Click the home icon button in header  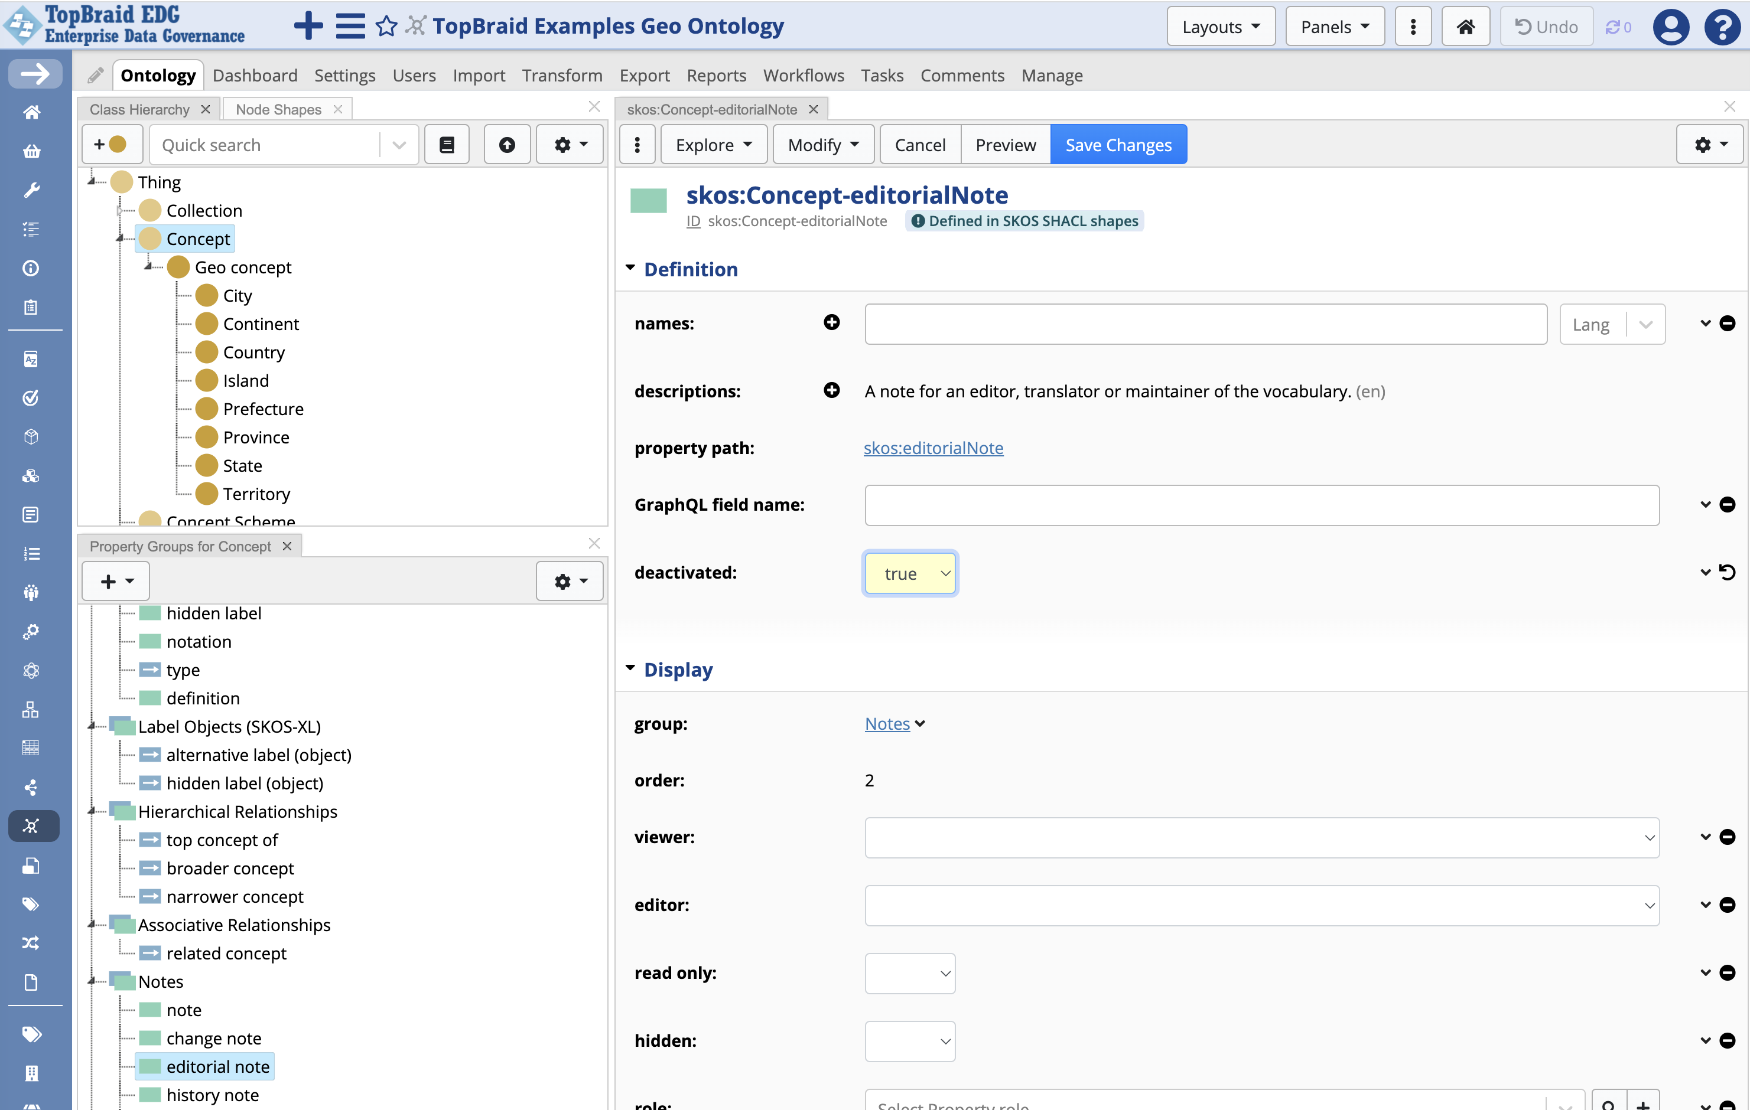(1465, 27)
